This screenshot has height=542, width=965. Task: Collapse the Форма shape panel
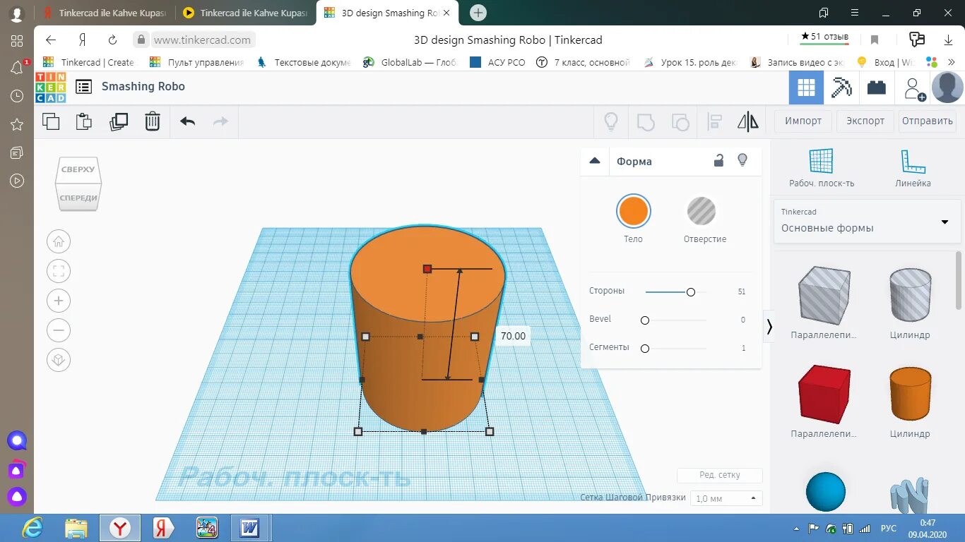point(595,161)
